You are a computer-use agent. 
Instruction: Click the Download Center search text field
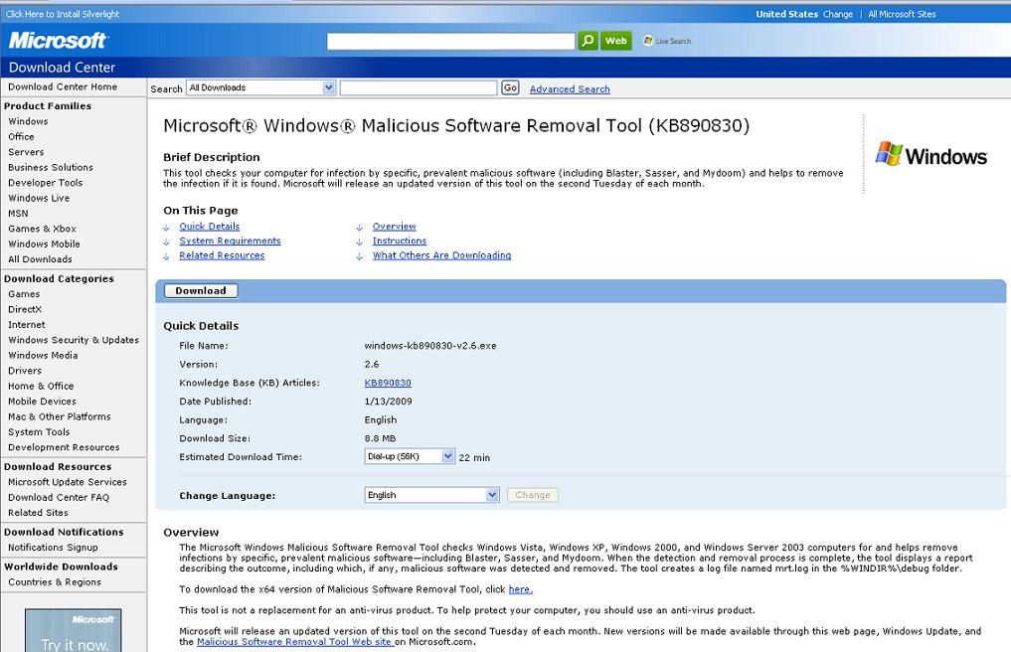click(x=419, y=87)
